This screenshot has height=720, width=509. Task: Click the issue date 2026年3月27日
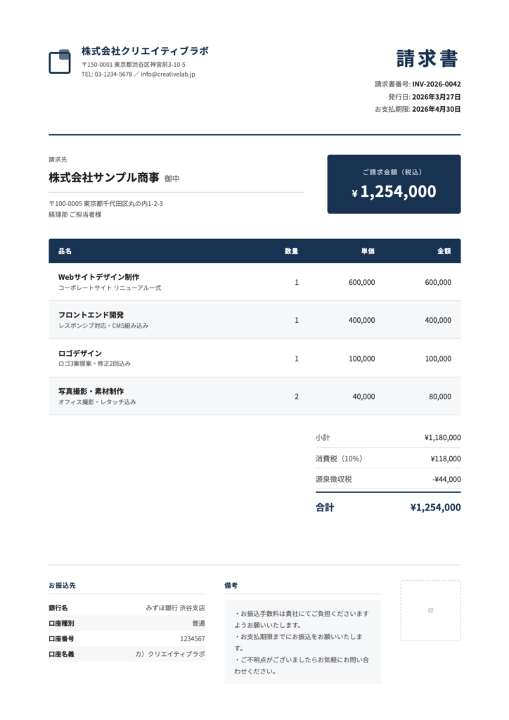436,96
